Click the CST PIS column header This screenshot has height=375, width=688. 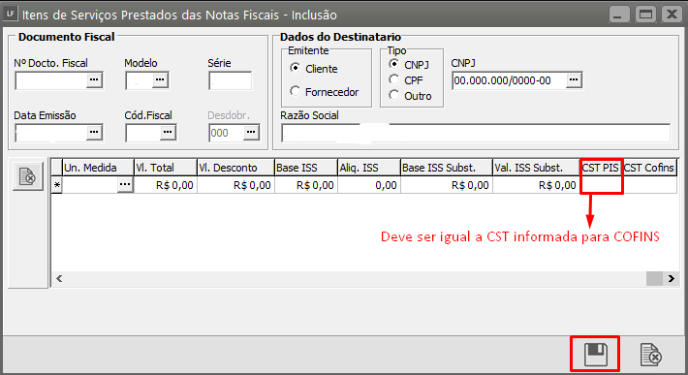pyautogui.click(x=600, y=168)
